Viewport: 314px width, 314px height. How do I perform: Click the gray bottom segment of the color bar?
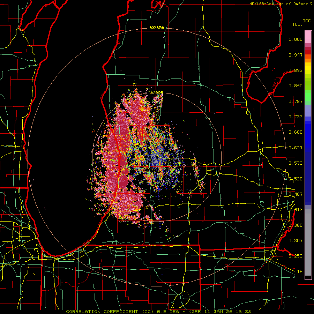click(x=308, y=242)
